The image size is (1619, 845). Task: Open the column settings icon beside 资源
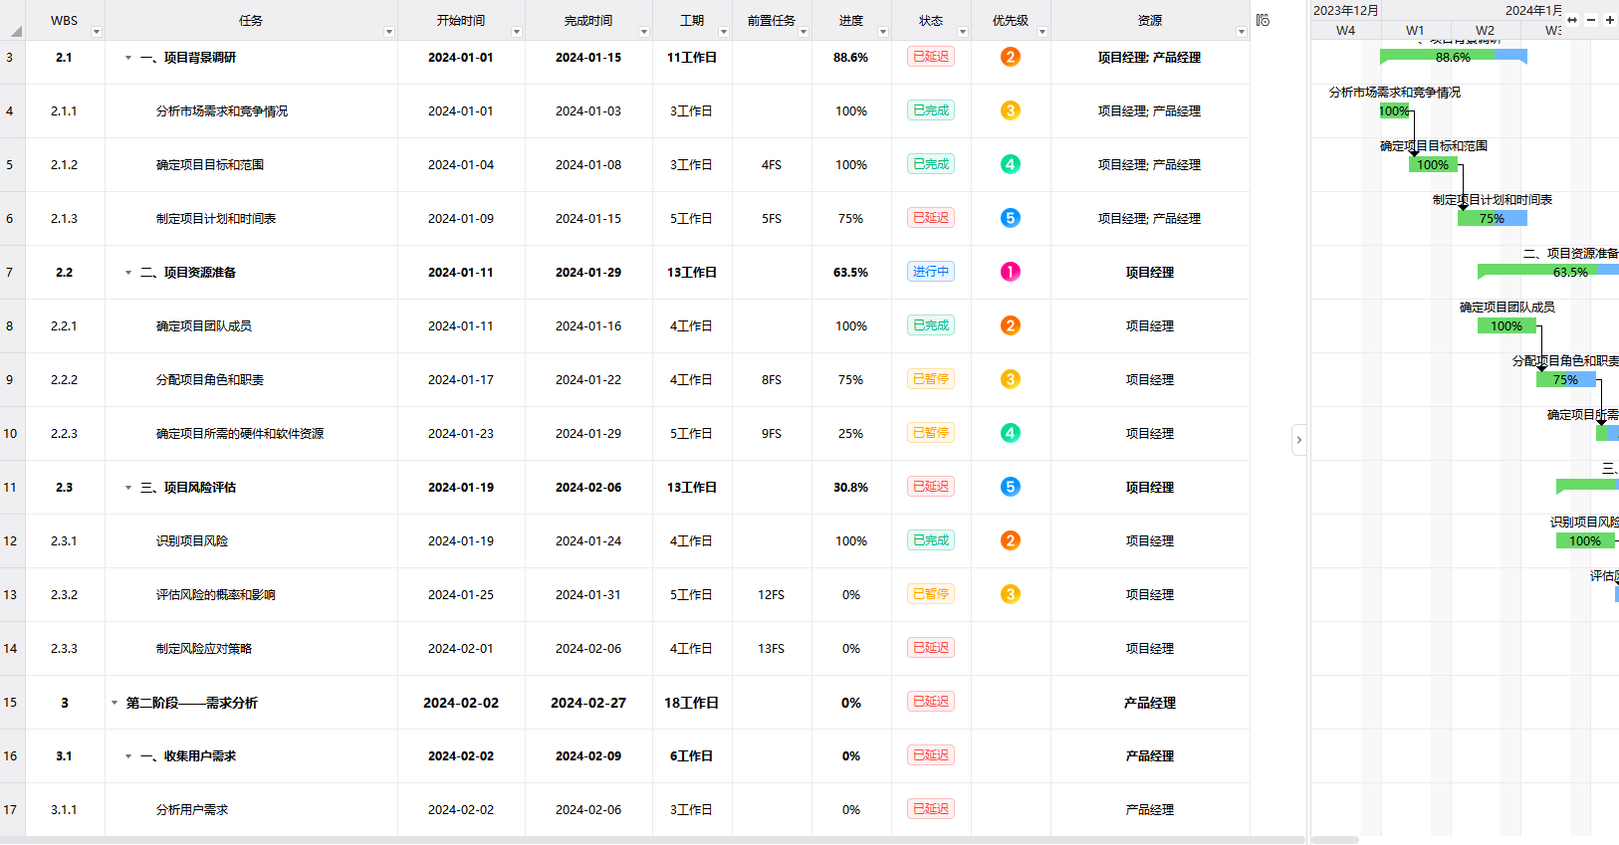1263,20
